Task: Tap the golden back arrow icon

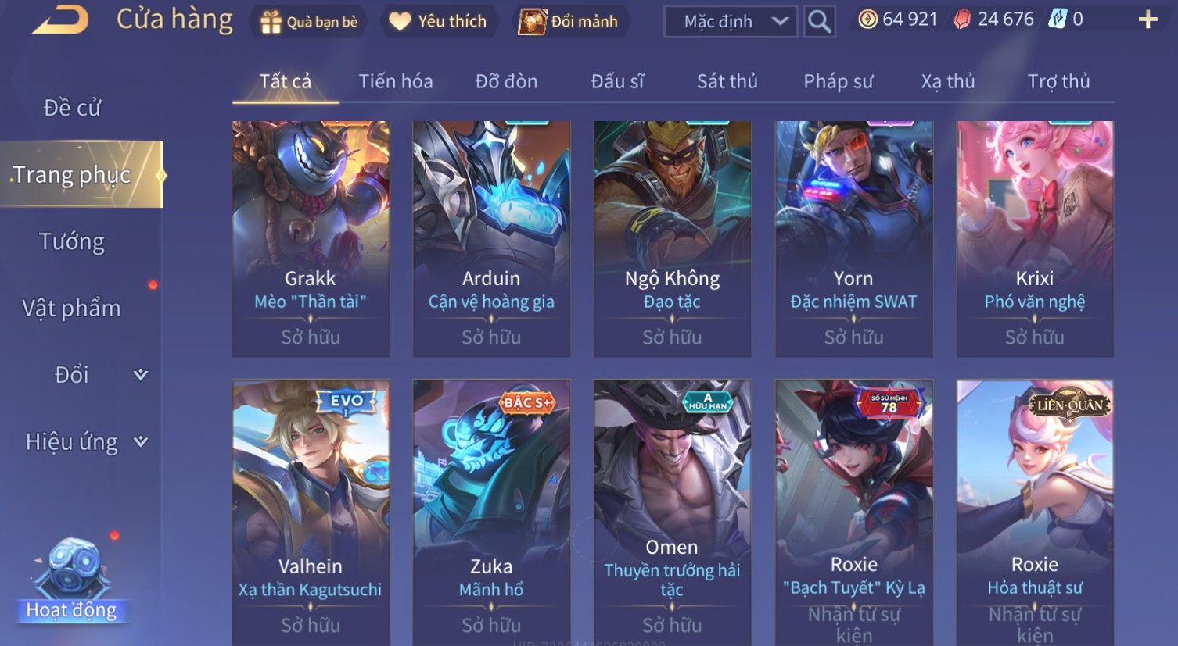Action: point(59,20)
